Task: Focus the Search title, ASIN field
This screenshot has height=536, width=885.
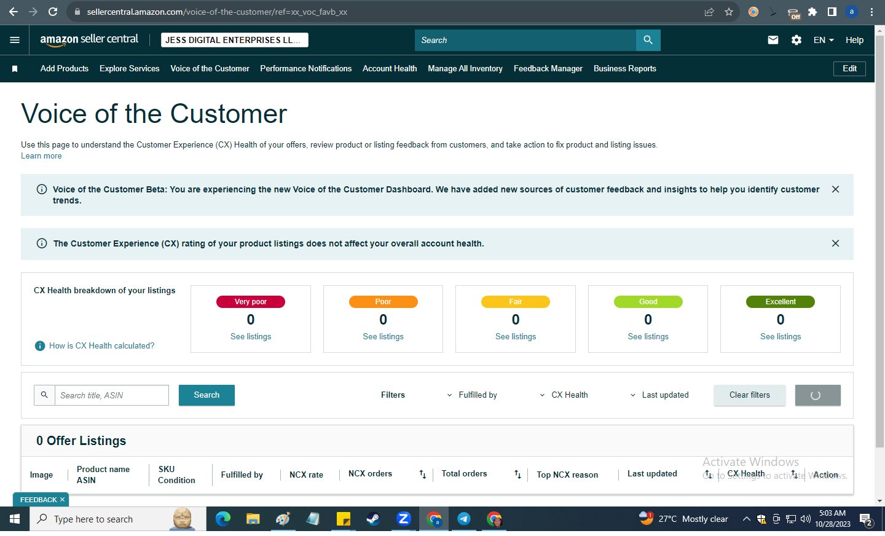Action: [112, 395]
